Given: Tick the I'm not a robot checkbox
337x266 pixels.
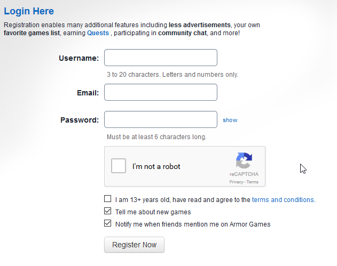Looking at the screenshot, I should pos(119,166).
